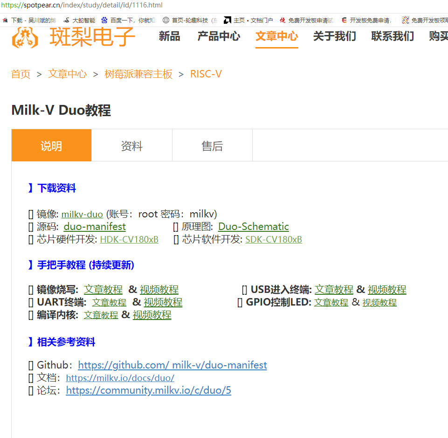
Task: Open GPIO控制LED 视频教程 link
Action: 379,302
